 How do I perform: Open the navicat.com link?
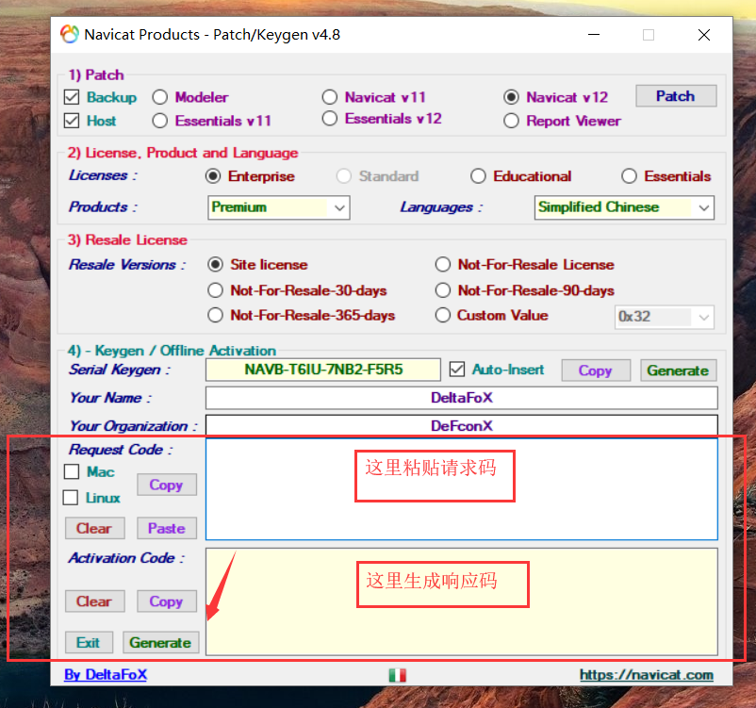(647, 675)
